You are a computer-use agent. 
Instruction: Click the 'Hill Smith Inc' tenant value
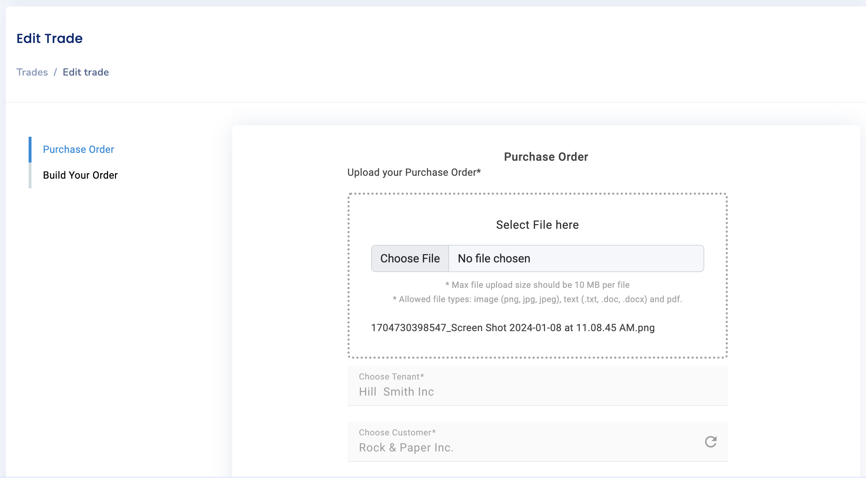[x=396, y=392]
